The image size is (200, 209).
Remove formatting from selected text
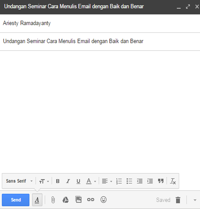pyautogui.click(x=173, y=181)
